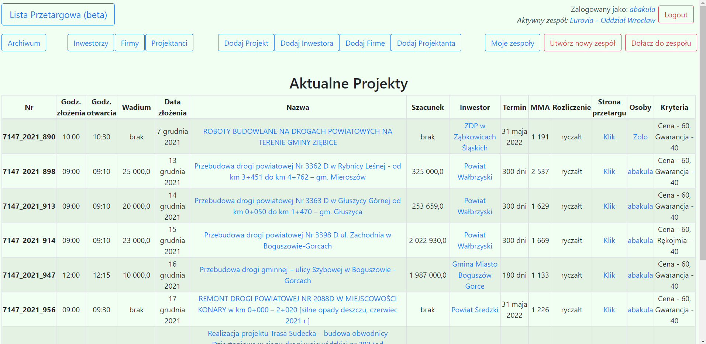706x344 pixels.
Task: Select project number 7147_2021_898
Action: coord(29,171)
